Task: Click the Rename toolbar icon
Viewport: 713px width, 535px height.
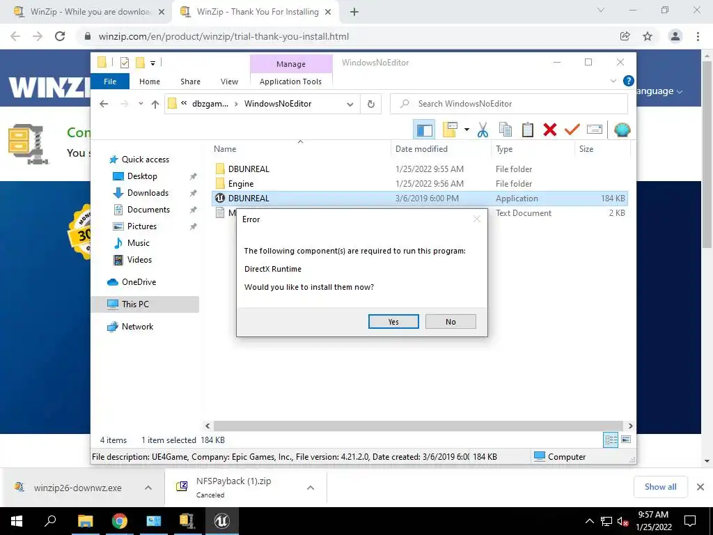Action: point(595,130)
